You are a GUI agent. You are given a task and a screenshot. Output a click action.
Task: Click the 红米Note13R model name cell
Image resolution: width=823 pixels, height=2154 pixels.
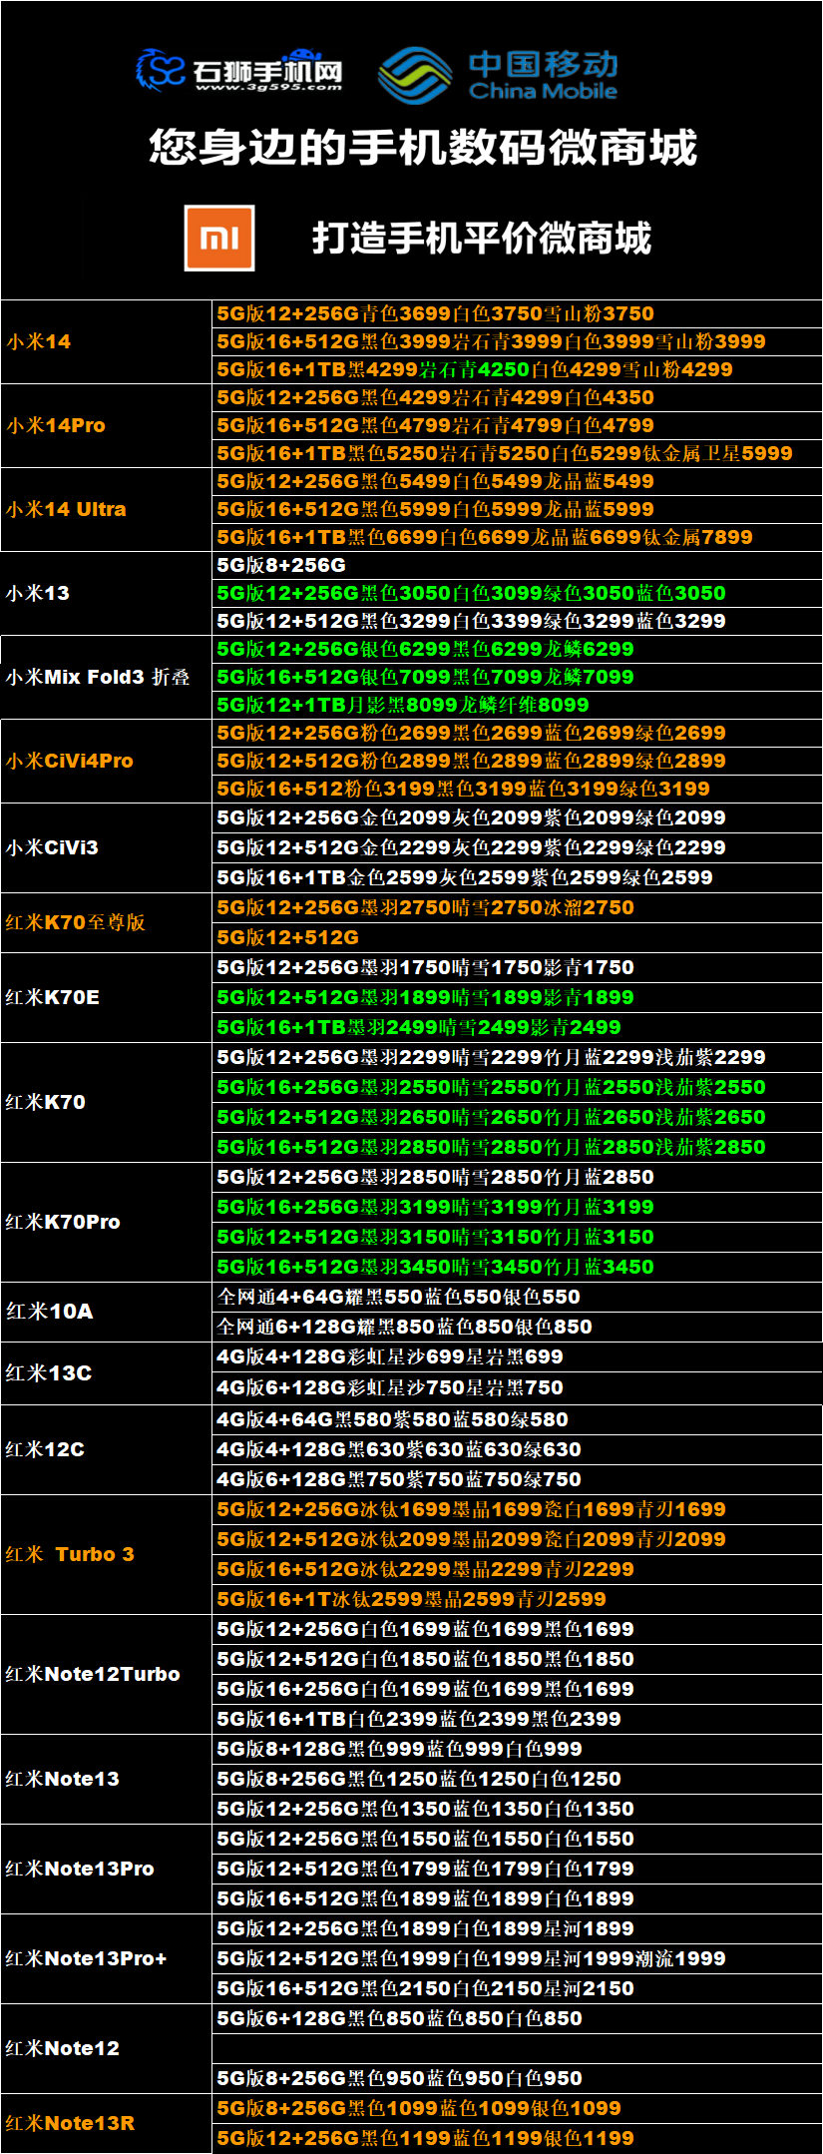click(x=107, y=2123)
